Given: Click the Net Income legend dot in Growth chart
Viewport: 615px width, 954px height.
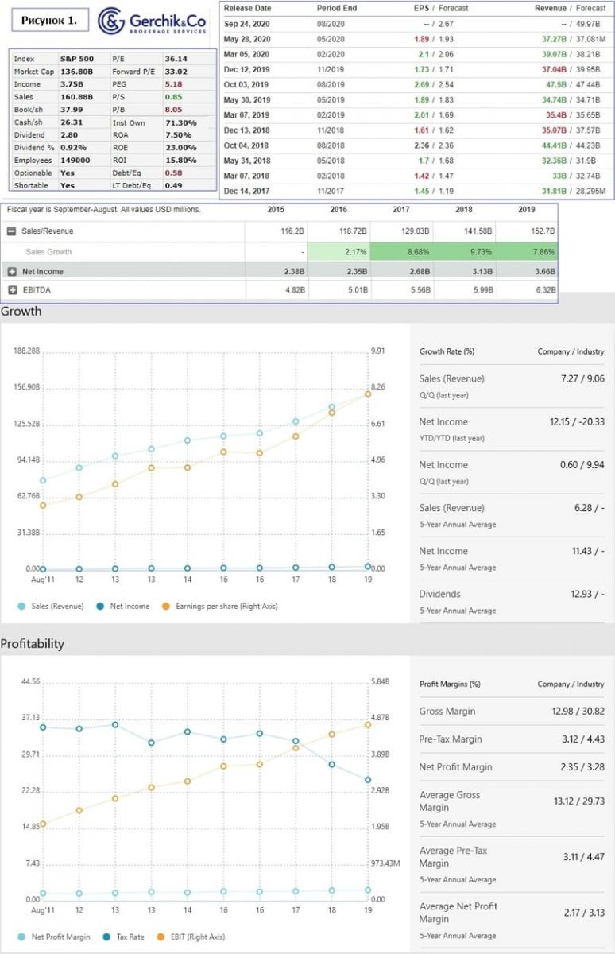Looking at the screenshot, I should click(x=99, y=607).
